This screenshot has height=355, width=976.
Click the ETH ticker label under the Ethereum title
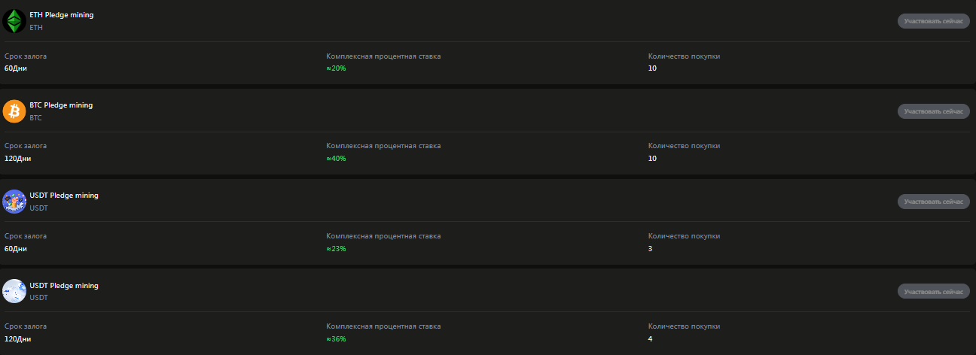point(36,28)
